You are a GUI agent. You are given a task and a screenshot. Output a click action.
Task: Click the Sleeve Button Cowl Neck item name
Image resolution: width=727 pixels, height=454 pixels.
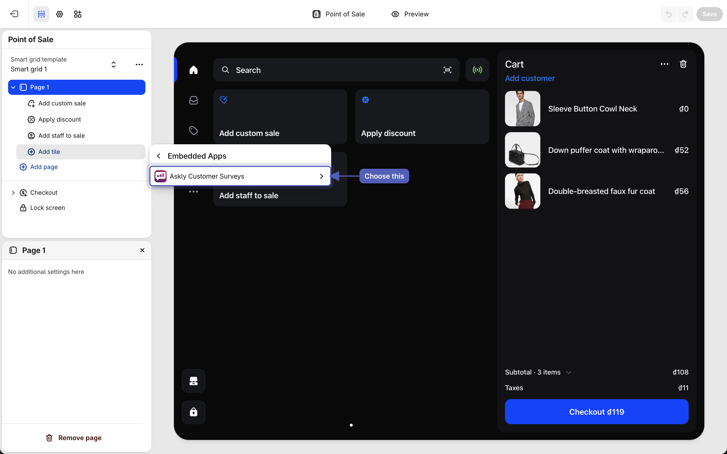pos(592,109)
